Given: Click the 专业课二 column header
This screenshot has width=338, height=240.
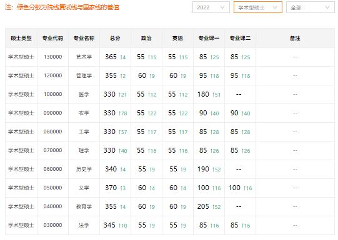Looking at the screenshot, I should tap(240, 38).
